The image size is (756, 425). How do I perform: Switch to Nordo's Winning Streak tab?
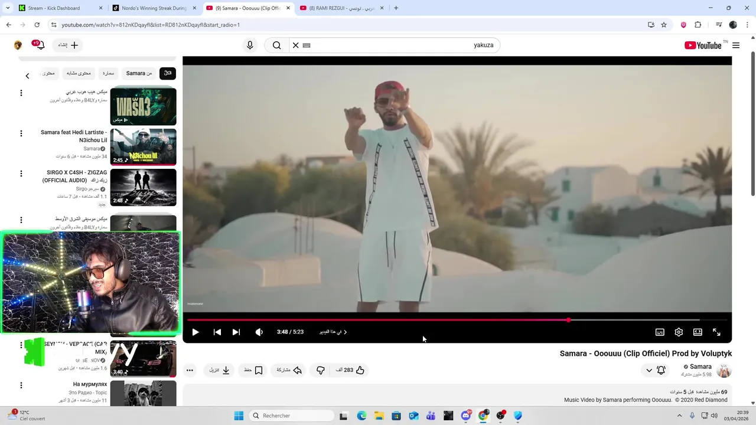click(x=155, y=8)
